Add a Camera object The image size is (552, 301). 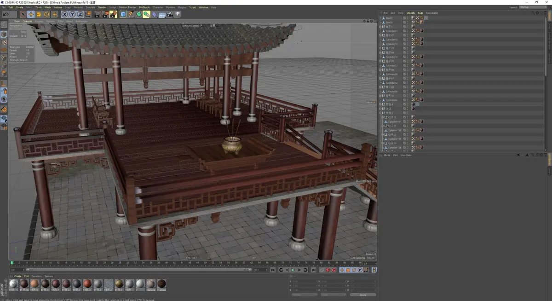(x=170, y=14)
